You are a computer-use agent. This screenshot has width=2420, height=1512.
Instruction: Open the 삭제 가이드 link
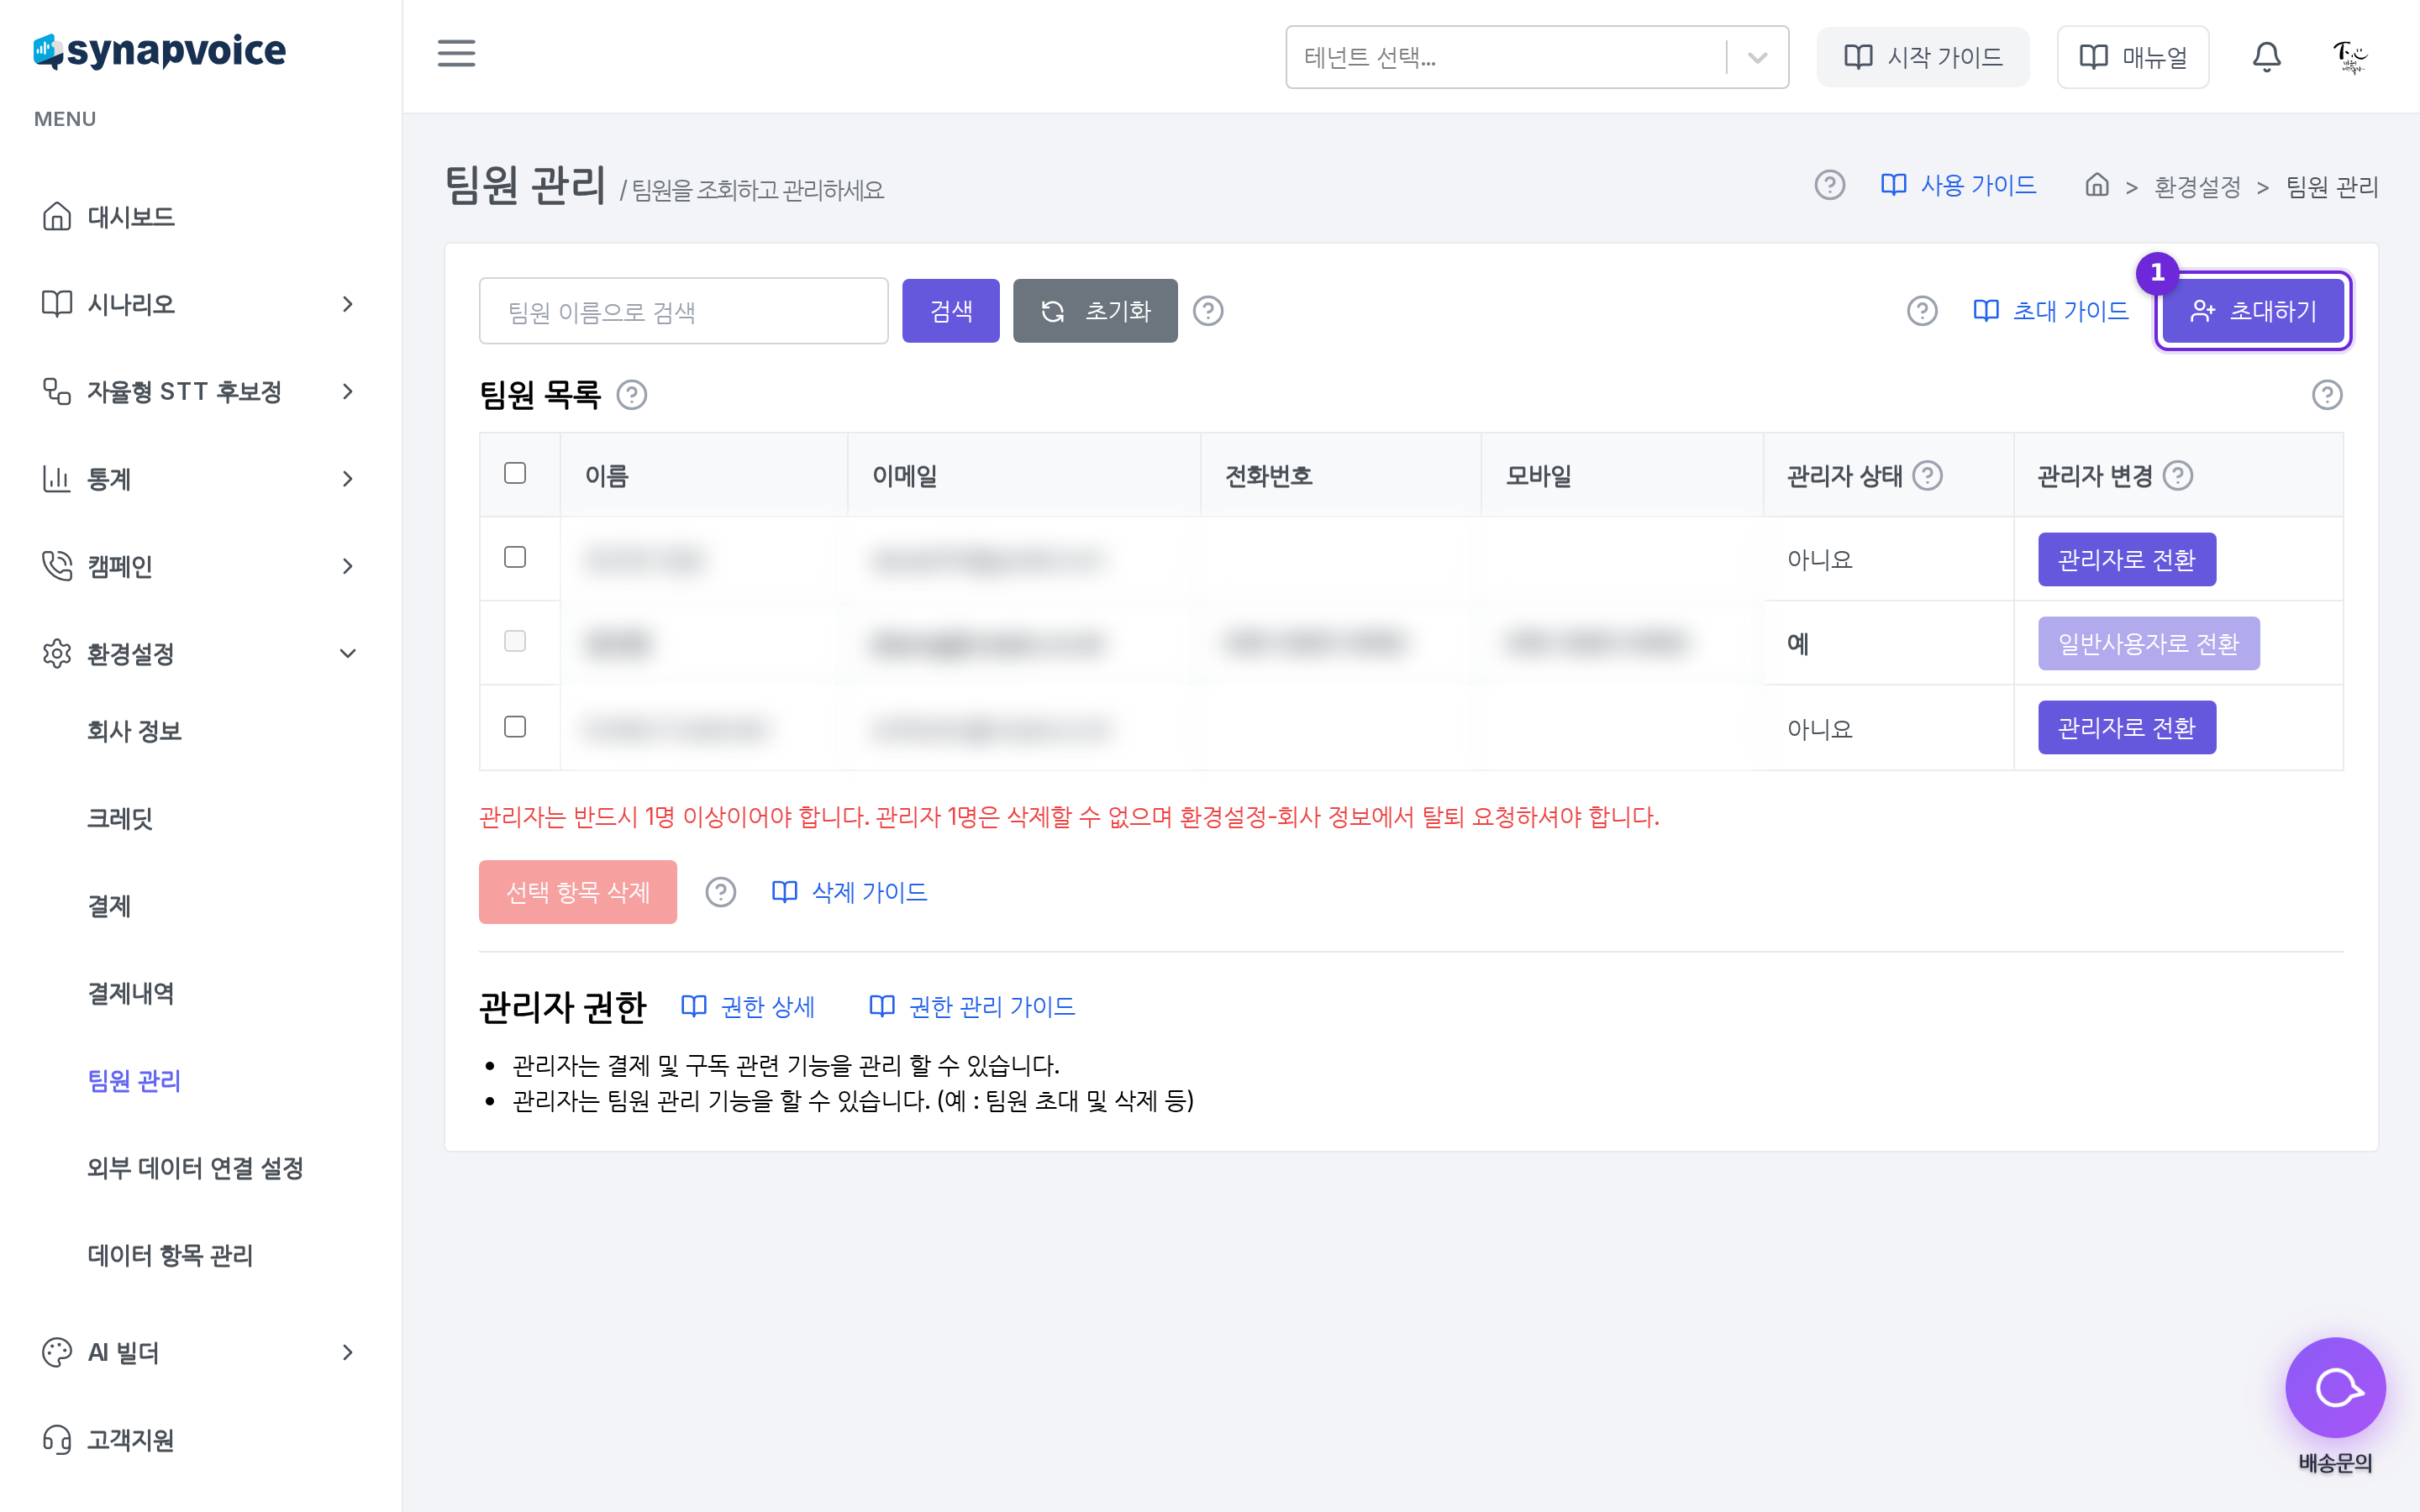849,891
